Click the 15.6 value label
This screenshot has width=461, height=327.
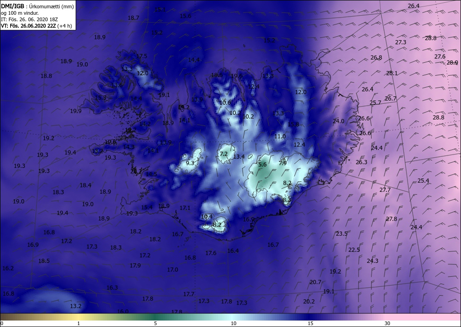point(185,16)
